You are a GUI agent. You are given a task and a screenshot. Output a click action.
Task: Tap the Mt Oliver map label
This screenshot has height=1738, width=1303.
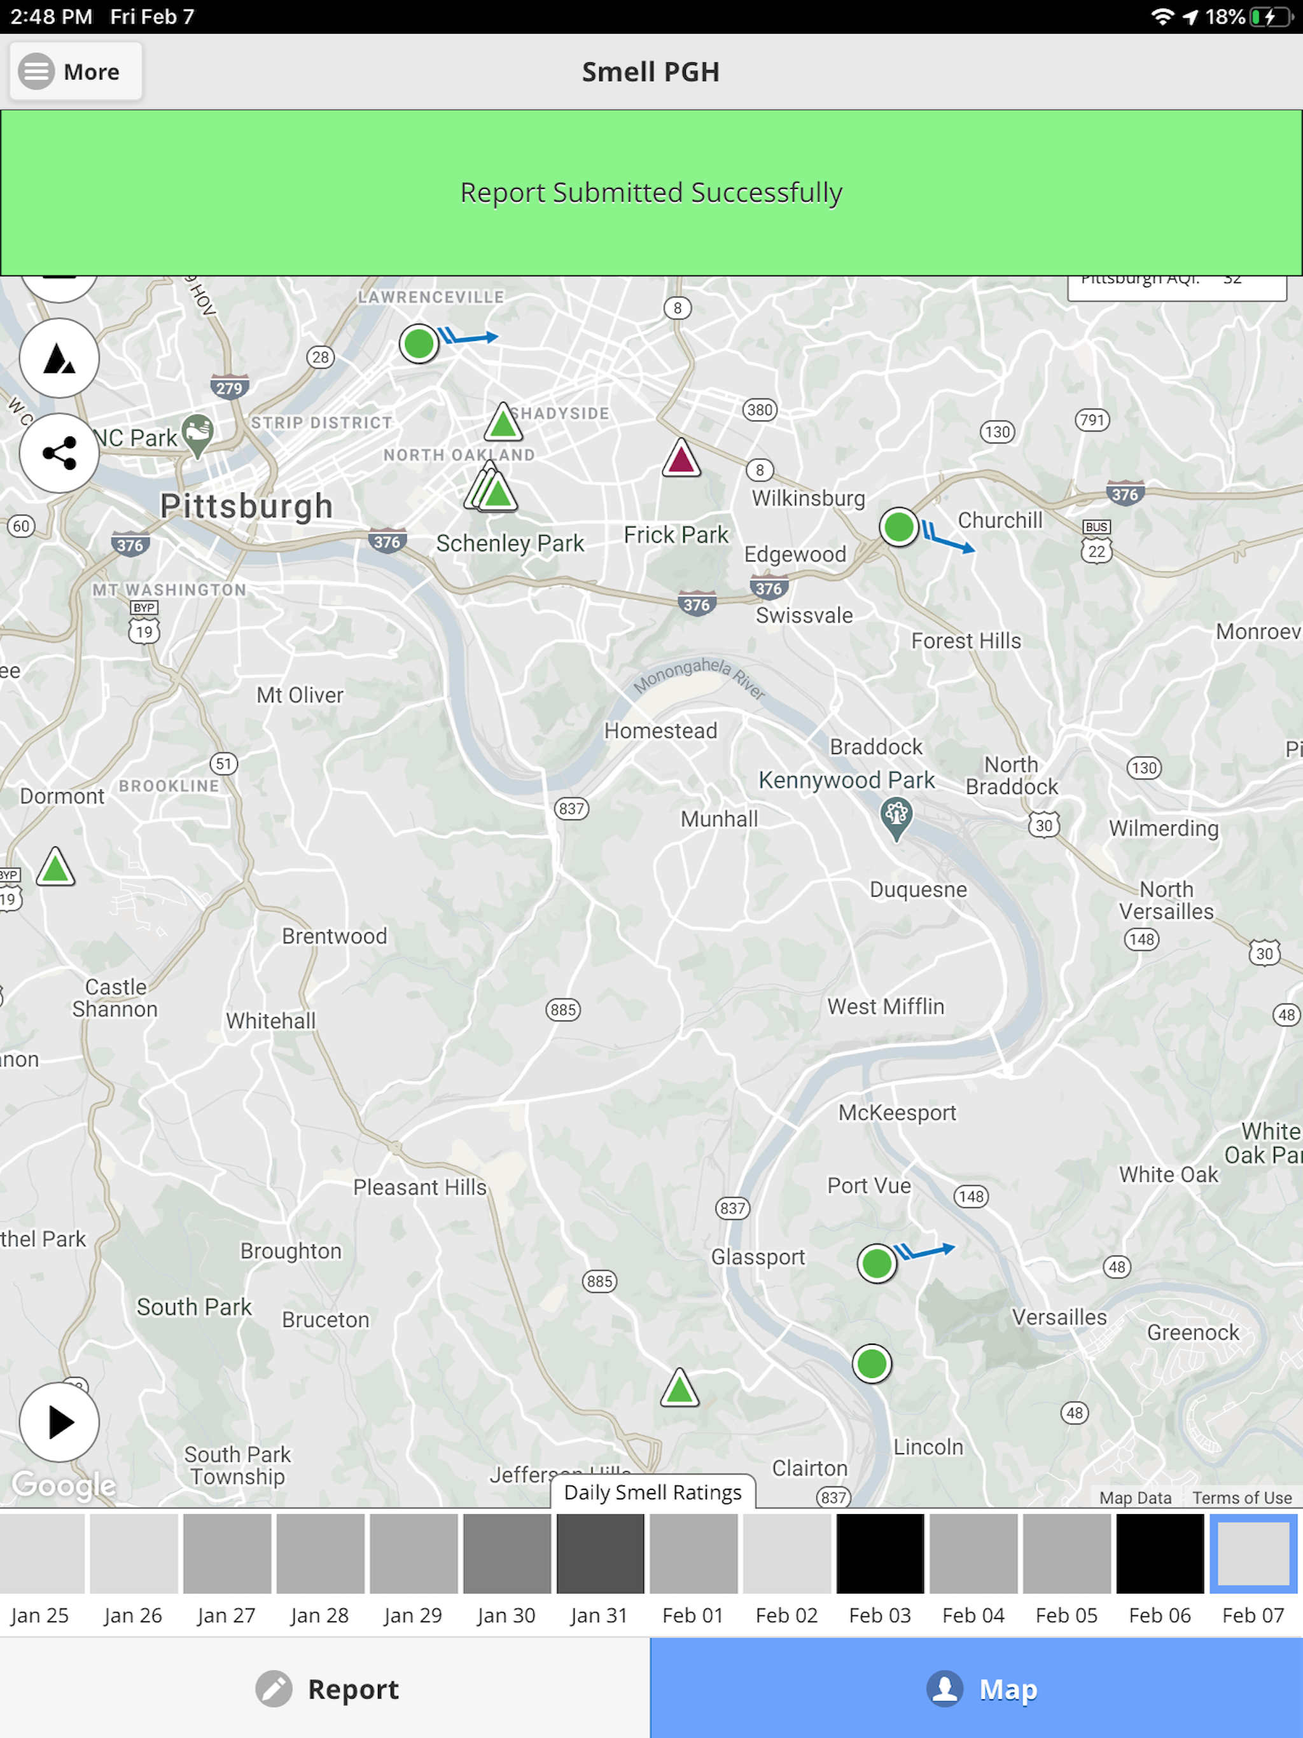tap(300, 695)
